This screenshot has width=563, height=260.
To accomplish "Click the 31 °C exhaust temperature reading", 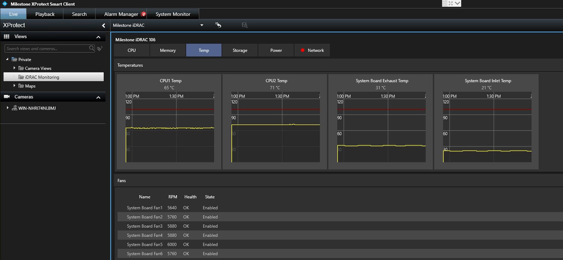I will tap(381, 88).
